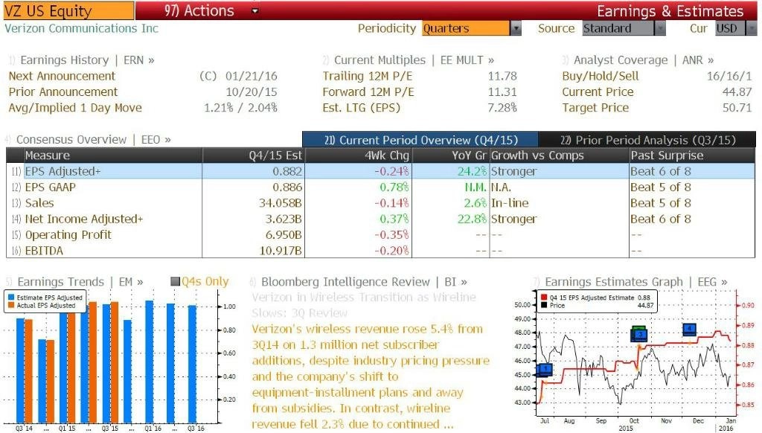Click the Periodicity dropdown arrow button
The width and height of the screenshot is (762, 433).
point(516,29)
